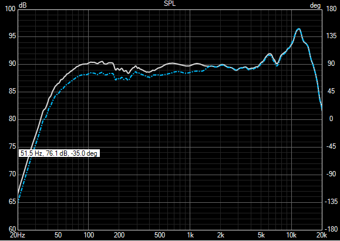Screen dimensions: 340x241
Task: Click the 95 dB axis label
Action: tap(12, 36)
